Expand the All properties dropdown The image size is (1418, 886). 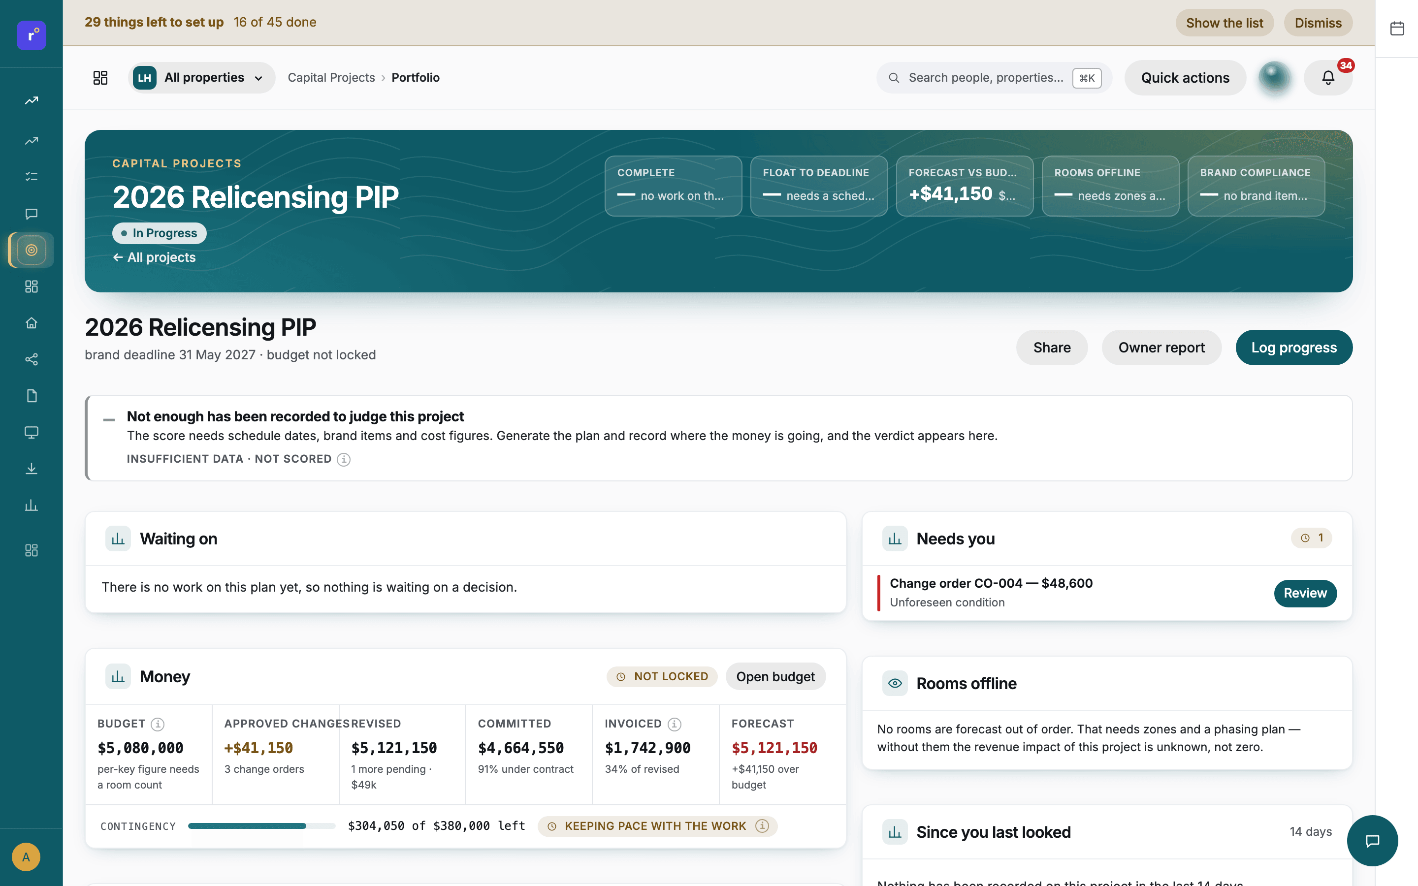pyautogui.click(x=201, y=78)
